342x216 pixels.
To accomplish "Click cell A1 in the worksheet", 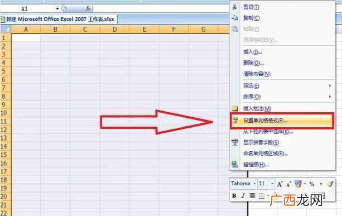I will pos(26,38).
